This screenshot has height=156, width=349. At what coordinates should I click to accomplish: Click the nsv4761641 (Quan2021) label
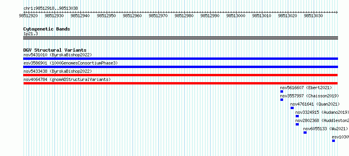point(315,104)
